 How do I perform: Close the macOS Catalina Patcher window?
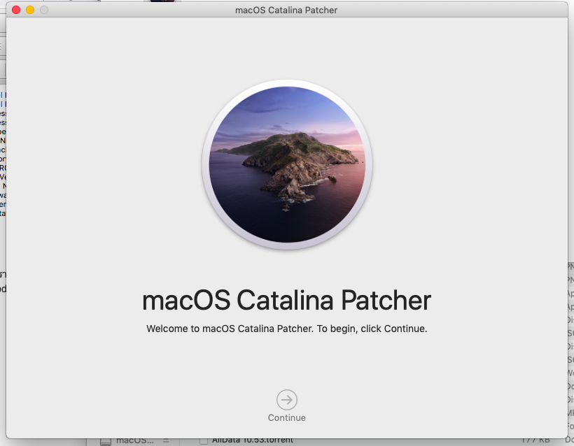[x=17, y=10]
